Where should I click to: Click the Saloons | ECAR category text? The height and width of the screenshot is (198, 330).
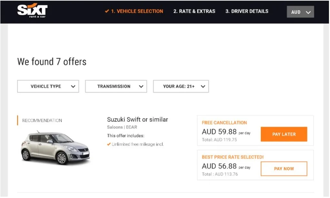tap(122, 127)
